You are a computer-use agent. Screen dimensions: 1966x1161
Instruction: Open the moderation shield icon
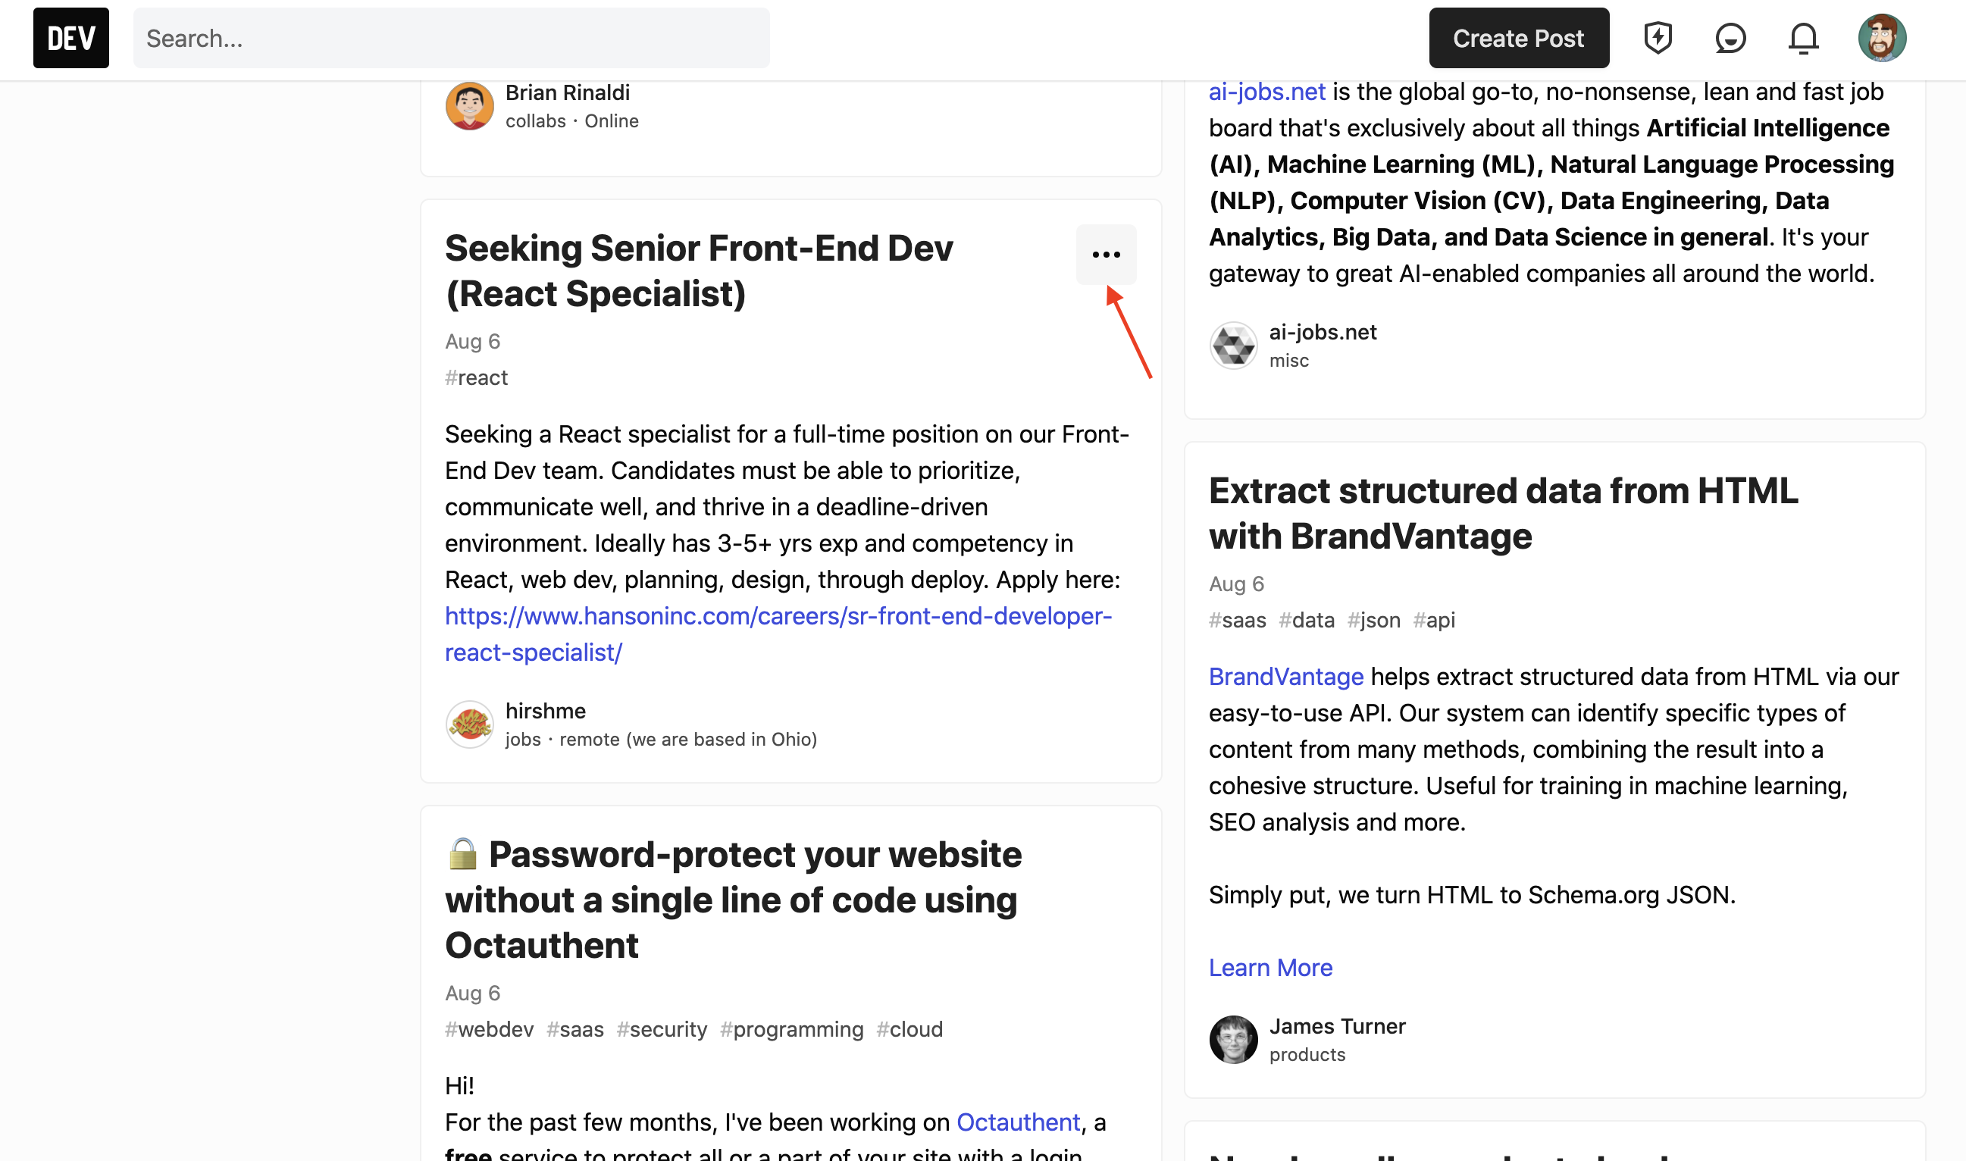pyautogui.click(x=1657, y=37)
